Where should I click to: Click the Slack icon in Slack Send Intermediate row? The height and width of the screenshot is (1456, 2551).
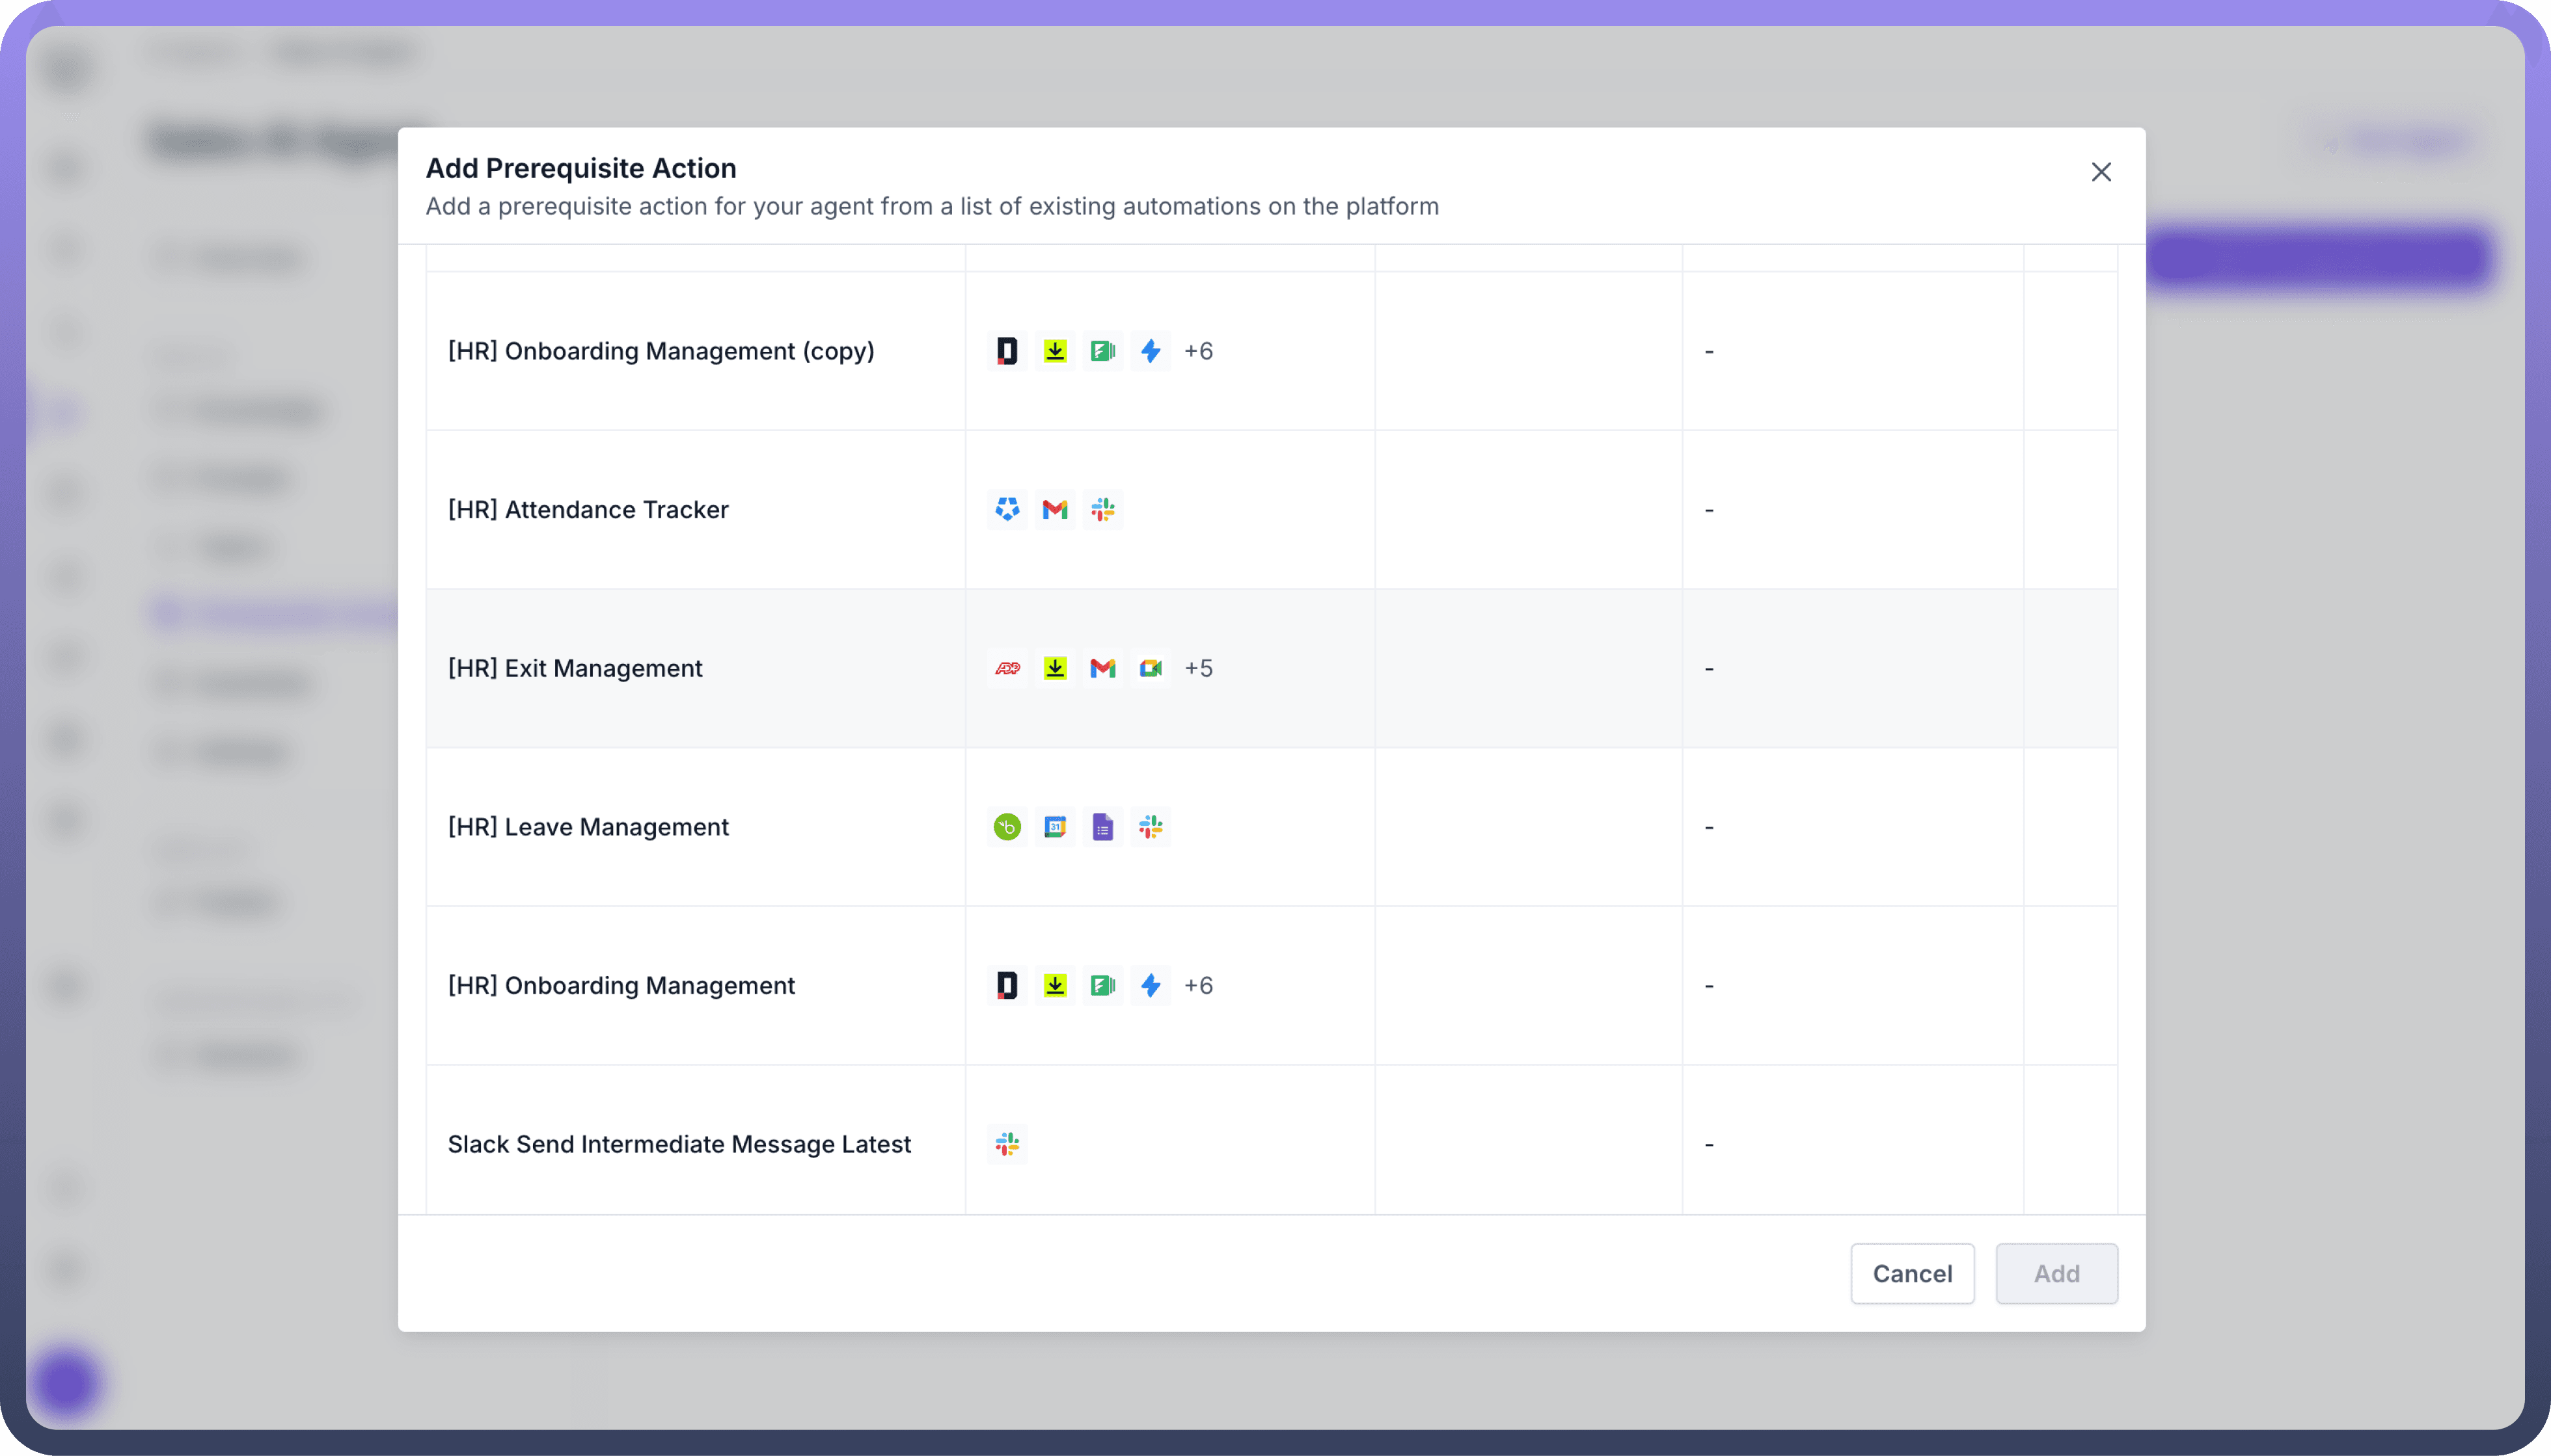coord(1006,1144)
